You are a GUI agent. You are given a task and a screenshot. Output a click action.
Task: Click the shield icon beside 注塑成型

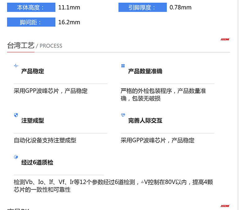coord(16,115)
